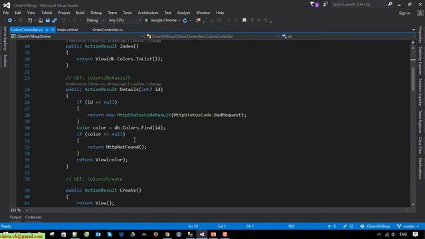425x239 pixels.
Task: Close the ColorsController.cs tab
Action: tap(52, 30)
